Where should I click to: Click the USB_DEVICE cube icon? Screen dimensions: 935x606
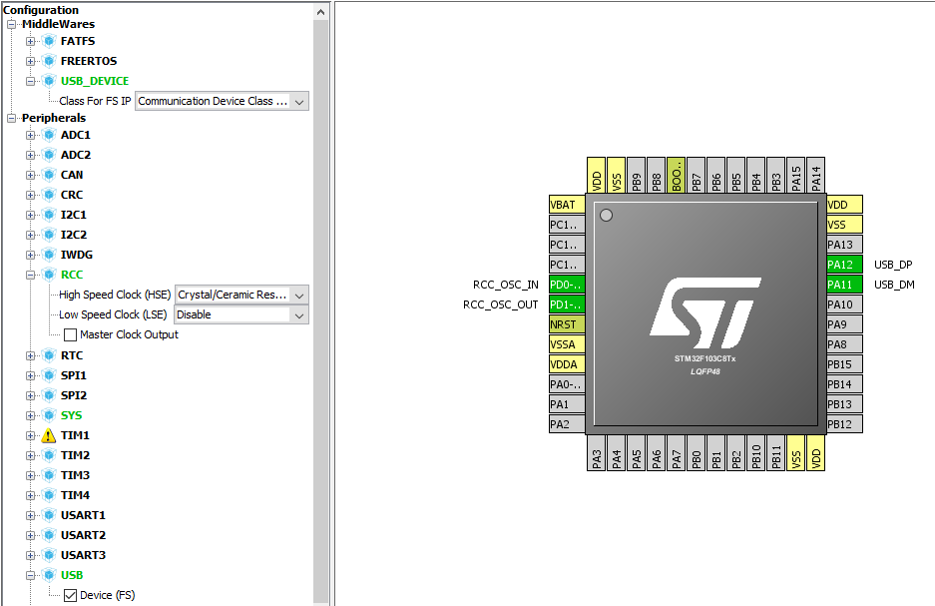50,81
